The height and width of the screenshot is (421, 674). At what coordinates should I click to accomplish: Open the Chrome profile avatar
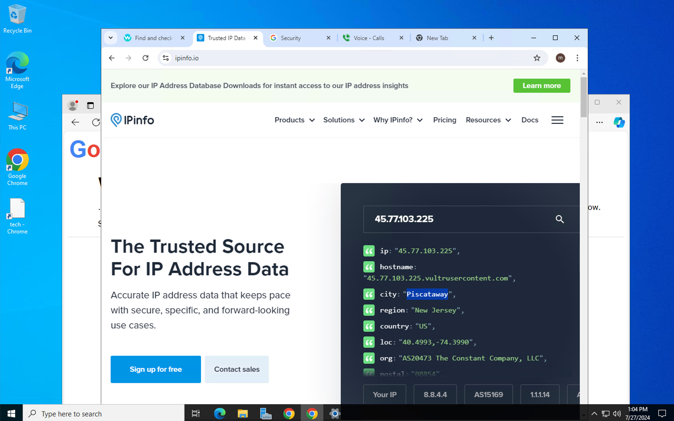[560, 58]
